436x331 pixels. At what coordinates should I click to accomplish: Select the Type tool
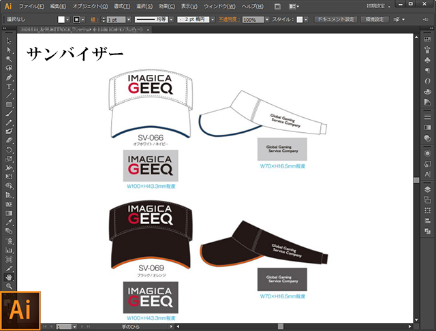pyautogui.click(x=9, y=86)
